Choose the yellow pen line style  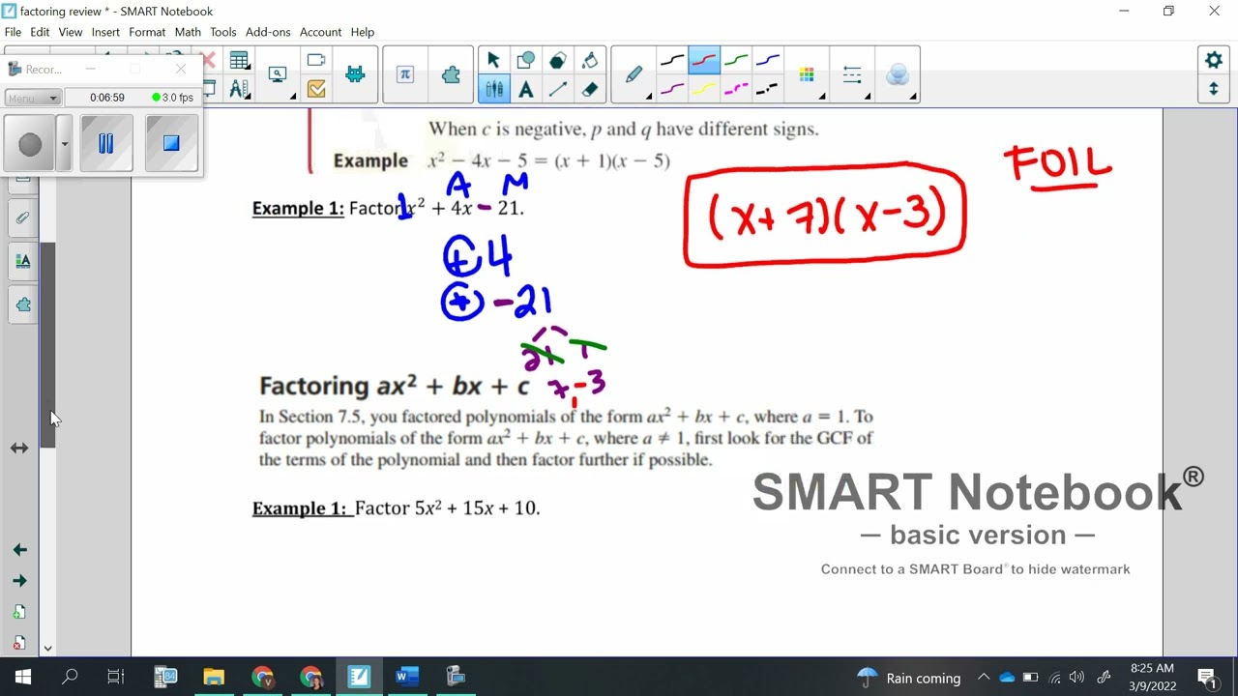[704, 89]
